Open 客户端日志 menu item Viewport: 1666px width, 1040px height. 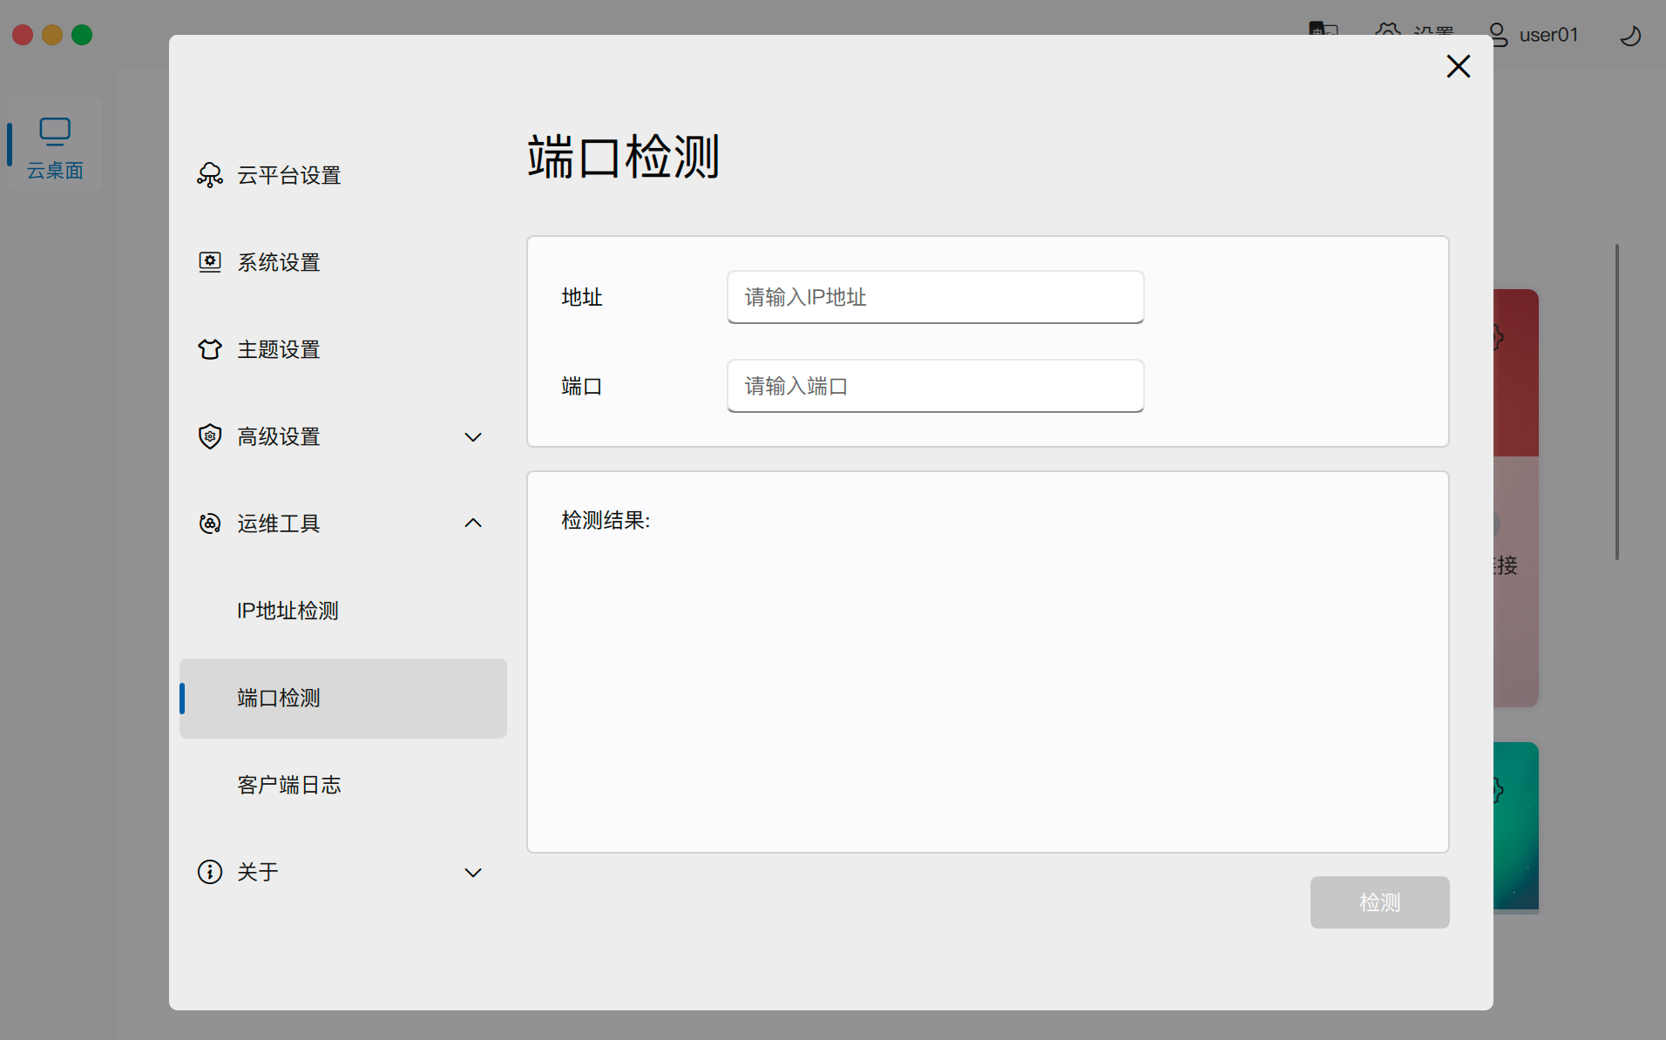coord(288,785)
